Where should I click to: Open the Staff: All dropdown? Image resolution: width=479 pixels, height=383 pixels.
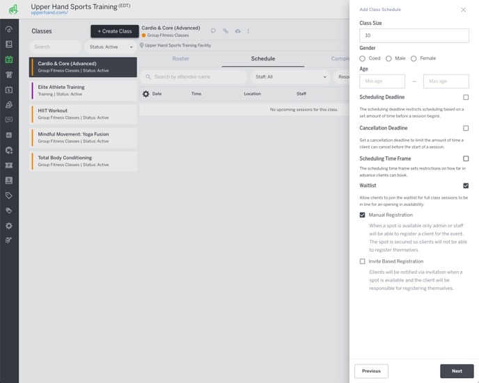tap(290, 77)
